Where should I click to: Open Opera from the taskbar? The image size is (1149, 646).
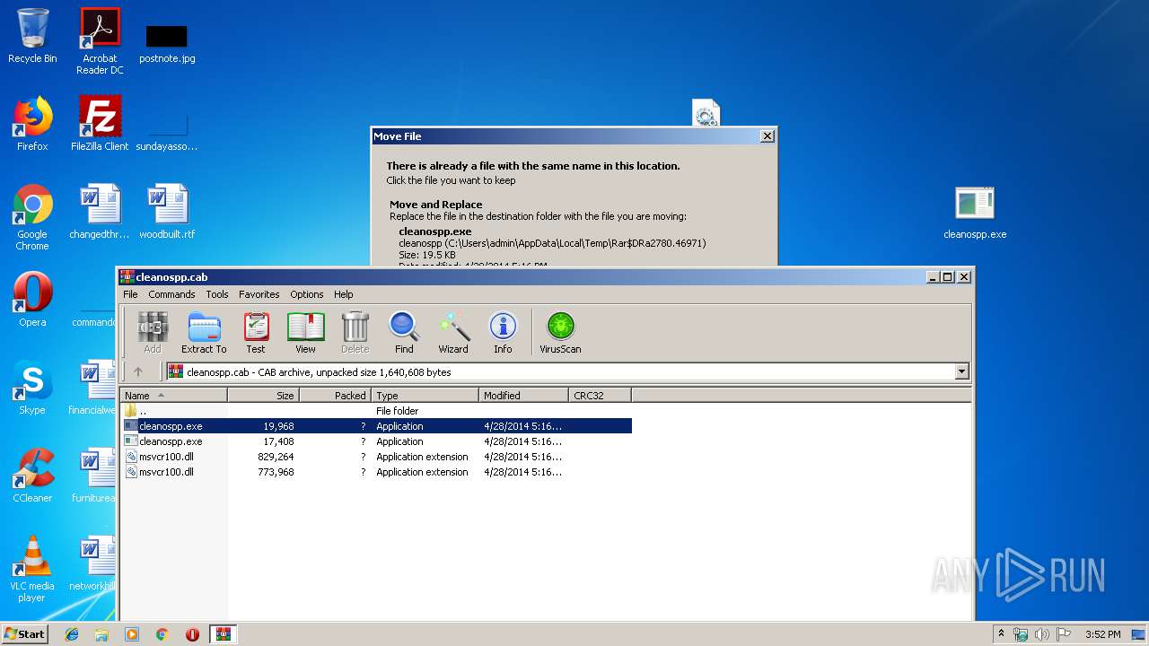[192, 634]
